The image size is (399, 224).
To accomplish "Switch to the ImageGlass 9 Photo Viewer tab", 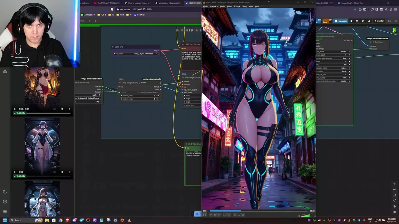I will (x=350, y=3).
